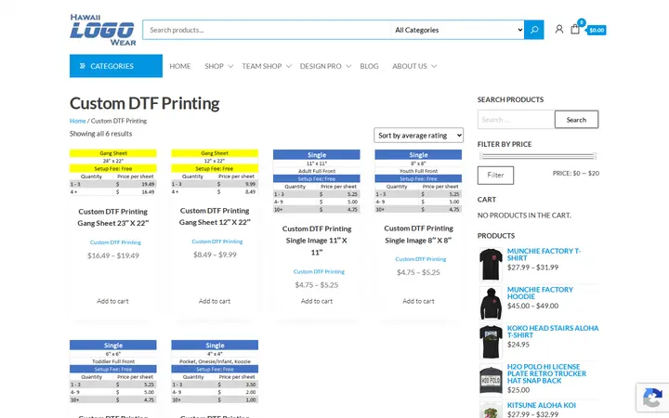
Task: Add Single Image 11" X 11" to cart
Action: [317, 301]
